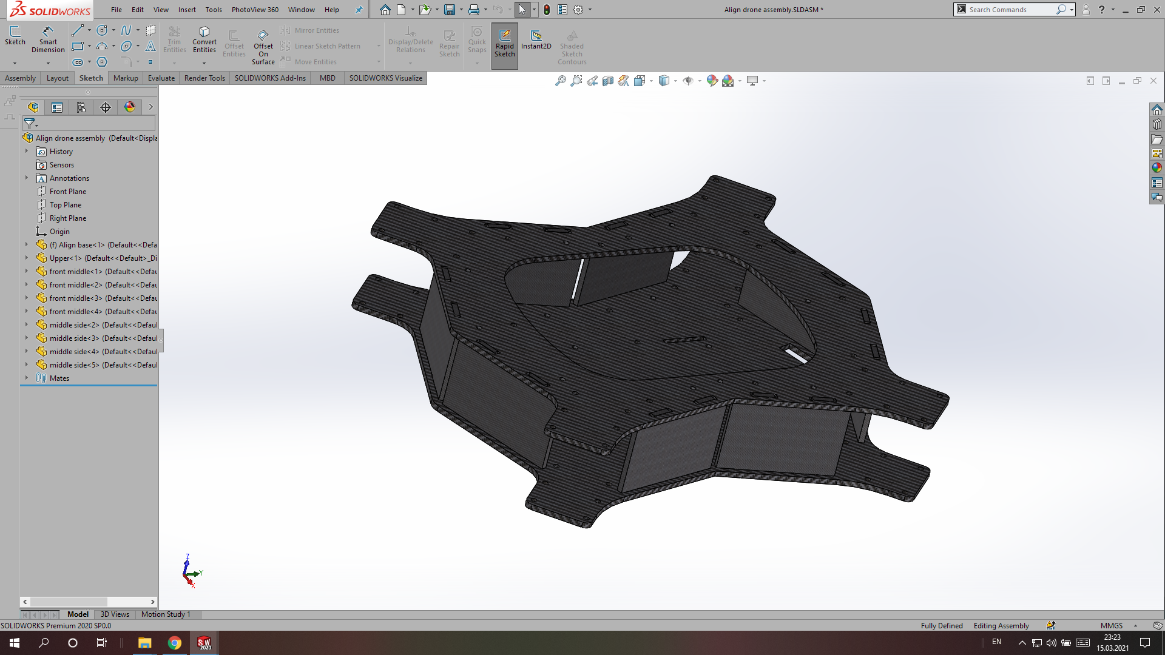Image resolution: width=1165 pixels, height=655 pixels.
Task: Open the PhotoView 360 menu
Action: pos(255,10)
